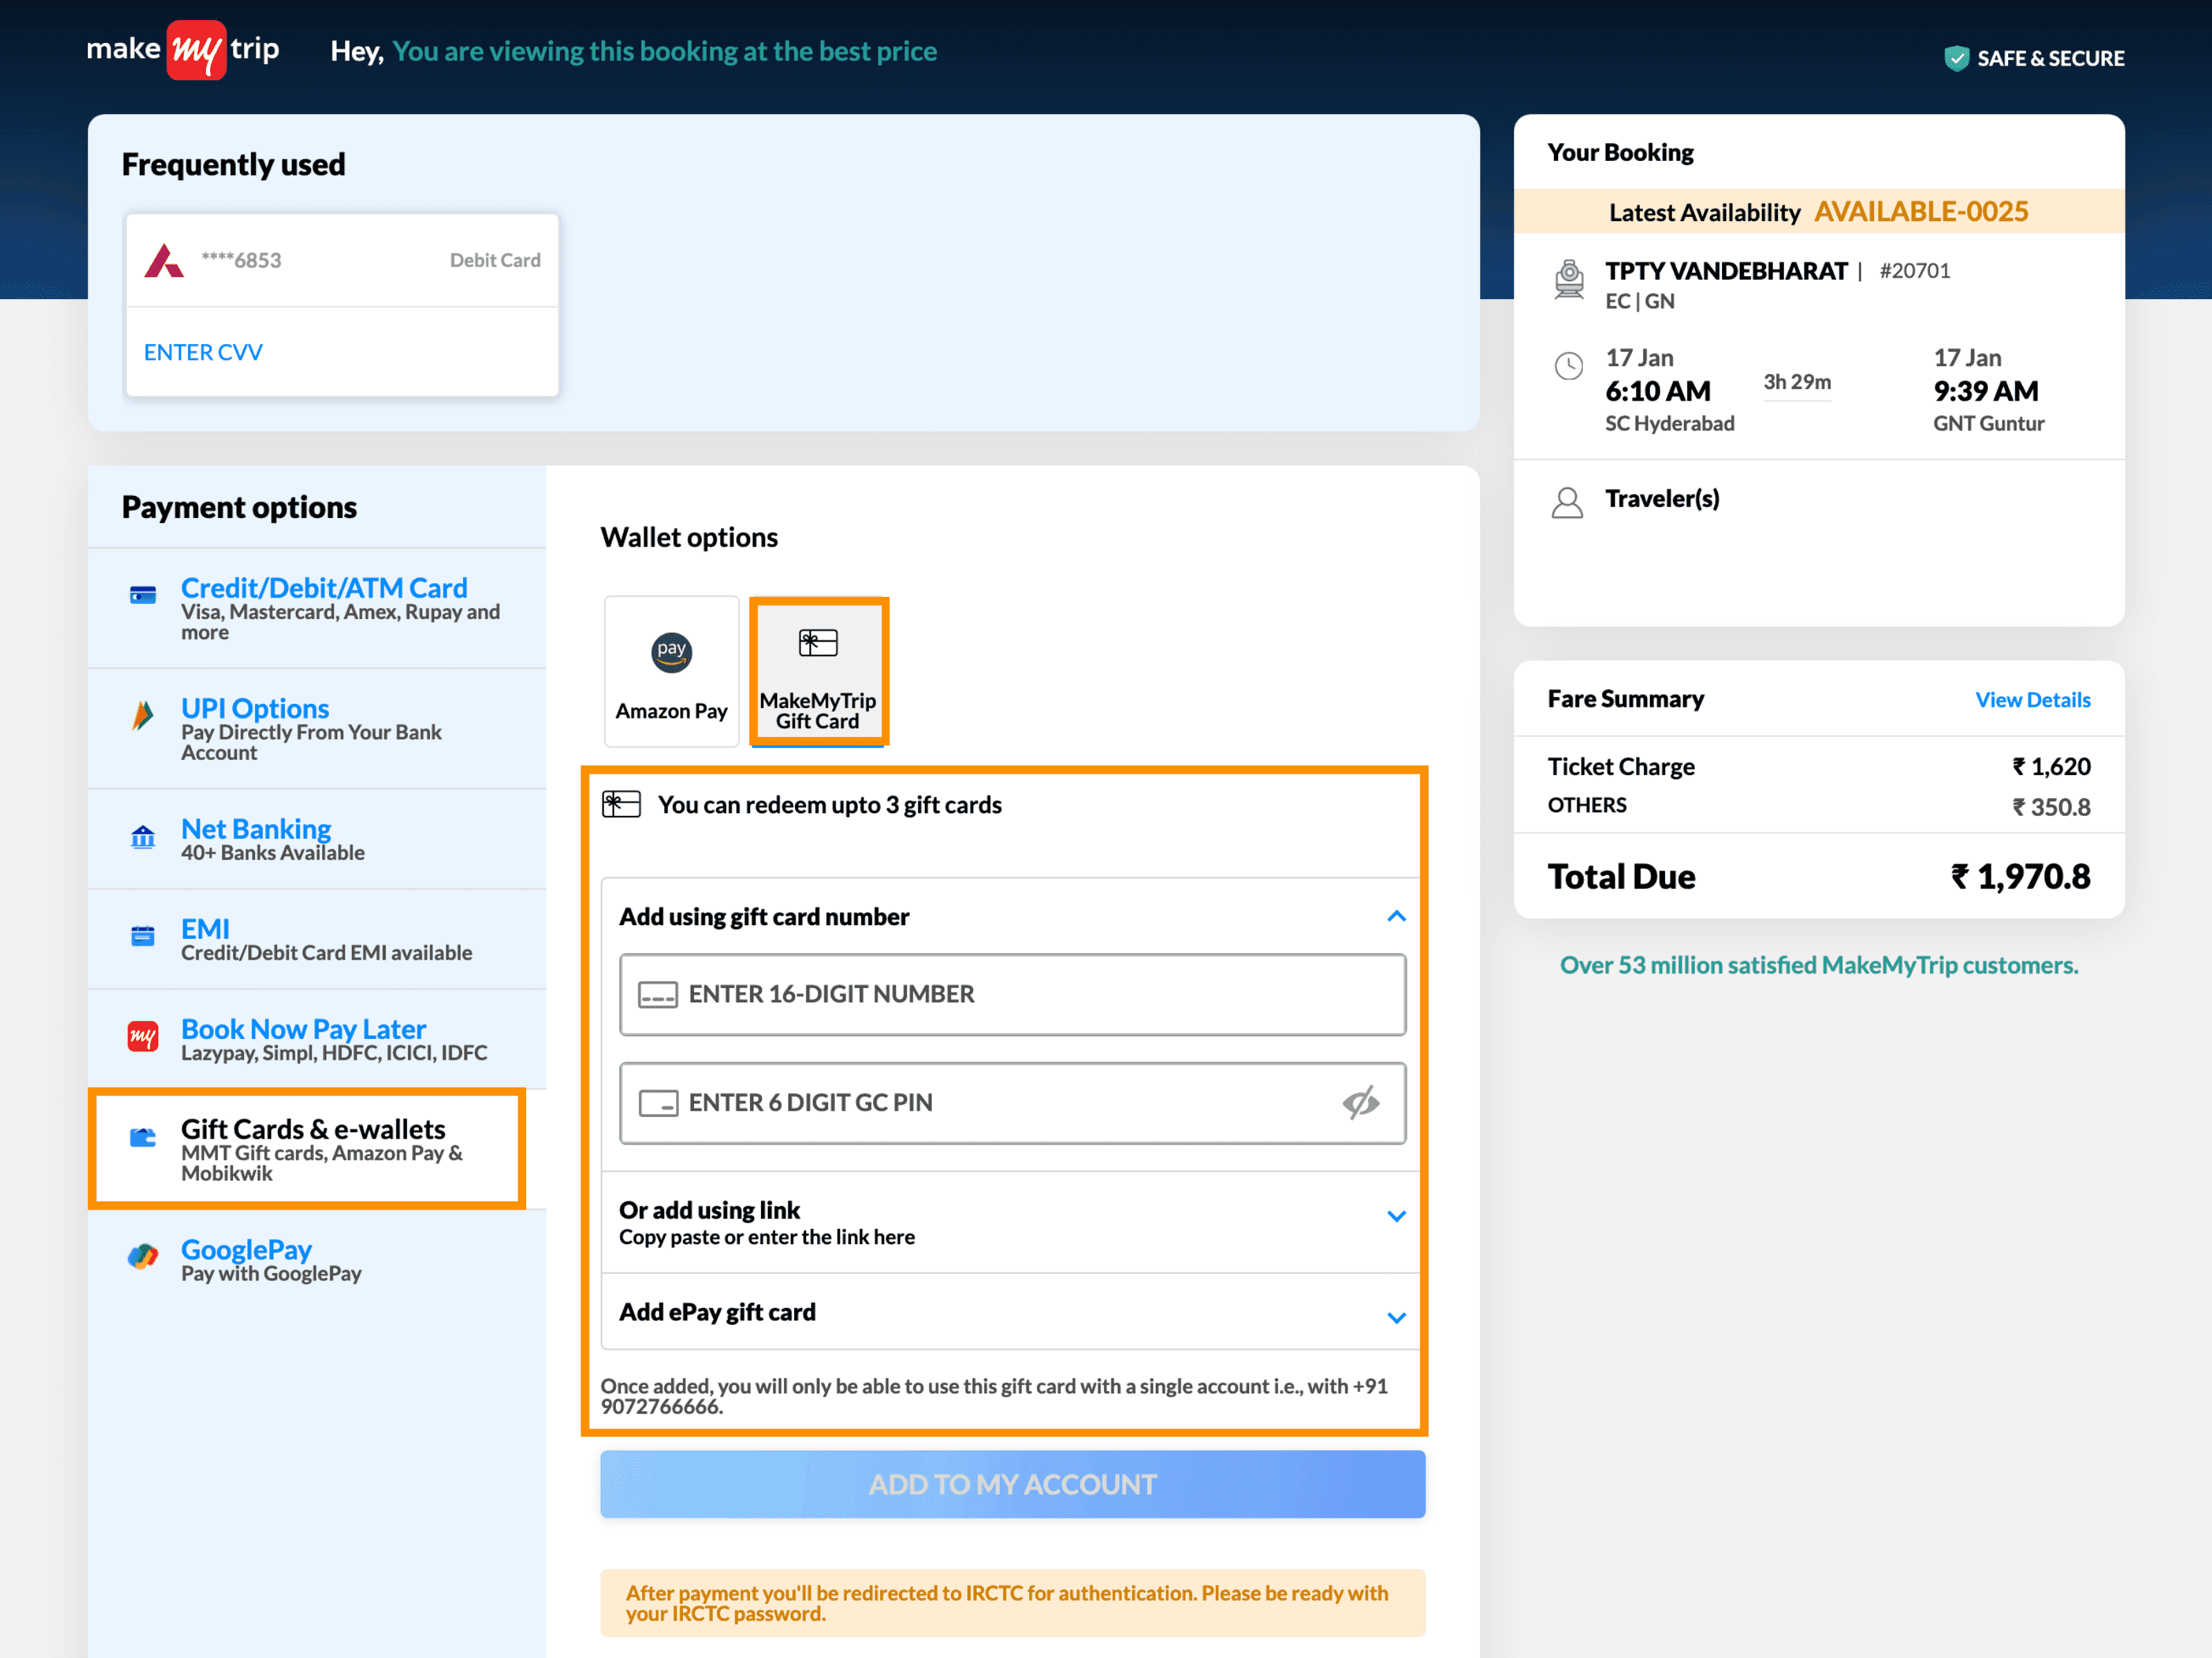Click SC Hyderabad departure station
The width and height of the screenshot is (2212, 1658).
1669,423
